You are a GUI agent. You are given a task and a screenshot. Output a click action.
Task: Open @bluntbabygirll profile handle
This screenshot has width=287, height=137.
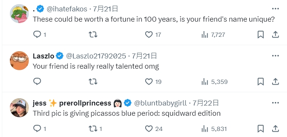click(160, 103)
